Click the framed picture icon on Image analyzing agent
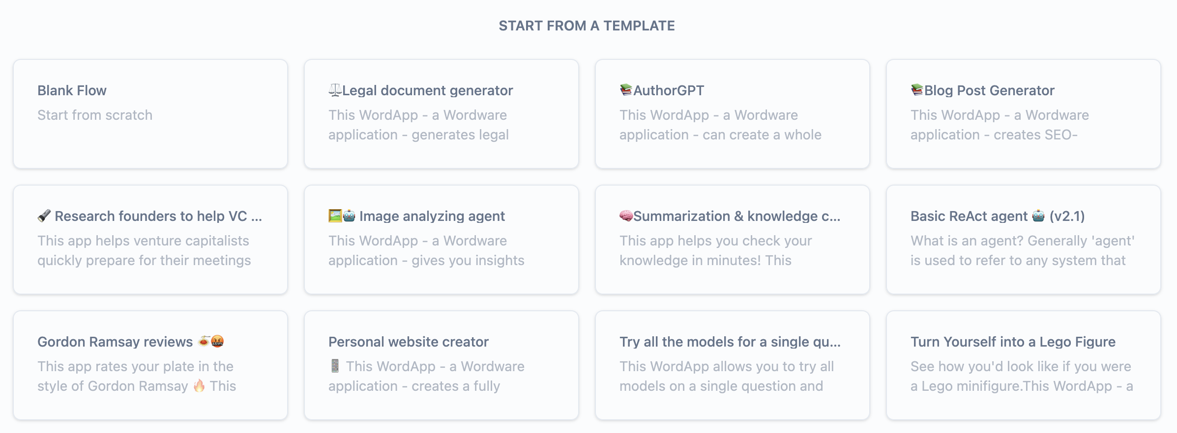The height and width of the screenshot is (433, 1177). (x=336, y=216)
